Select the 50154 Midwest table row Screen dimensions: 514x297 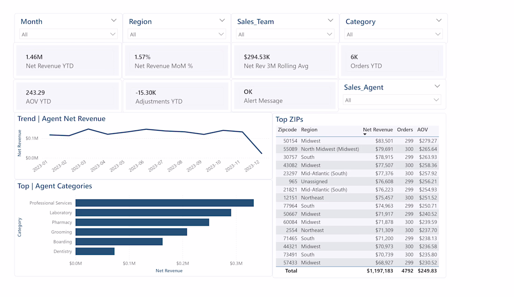(x=357, y=141)
